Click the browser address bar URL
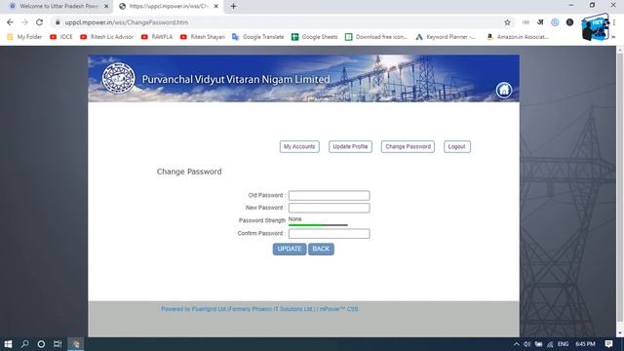The width and height of the screenshot is (624, 351). (x=127, y=22)
